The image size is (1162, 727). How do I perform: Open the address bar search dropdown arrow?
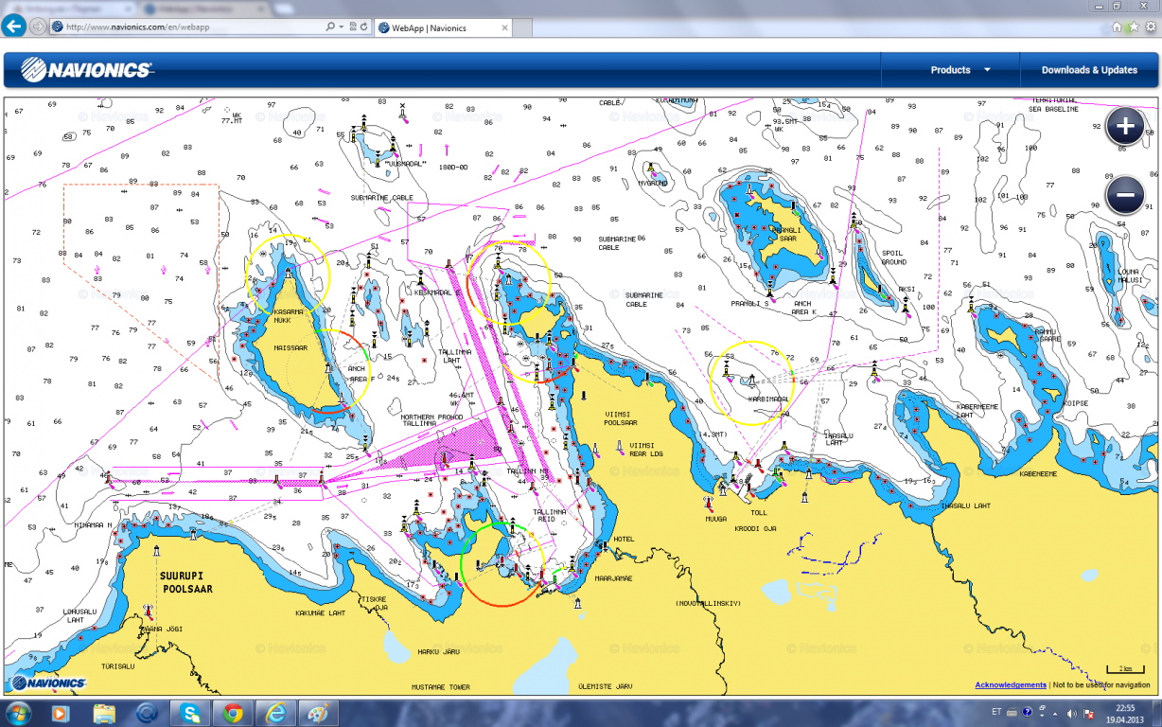point(342,27)
